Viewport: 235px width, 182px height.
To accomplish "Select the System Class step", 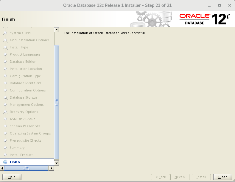I will [x=20, y=33].
